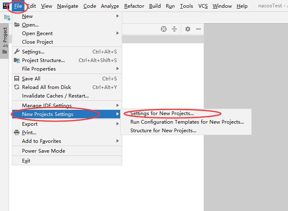Choose New in the File menu

click(67, 16)
